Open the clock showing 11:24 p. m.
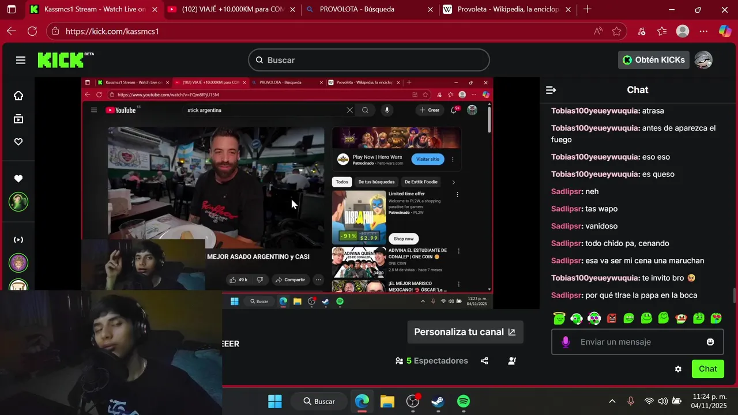Viewport: 738px width, 415px height. [x=710, y=401]
